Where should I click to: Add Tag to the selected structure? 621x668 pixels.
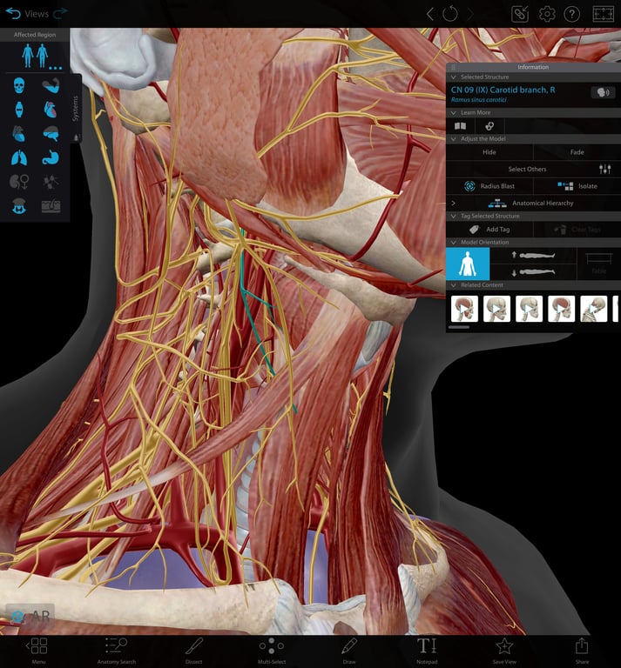(x=489, y=230)
